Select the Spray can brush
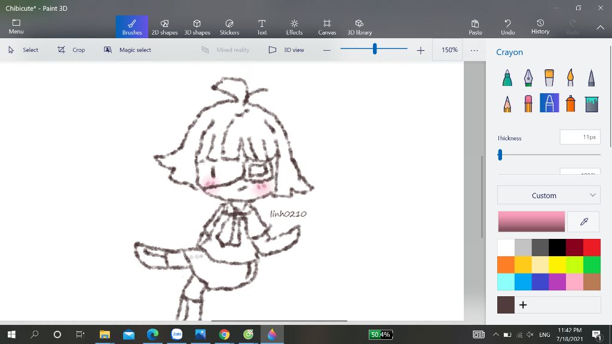This screenshot has height=344, width=612. [570, 103]
